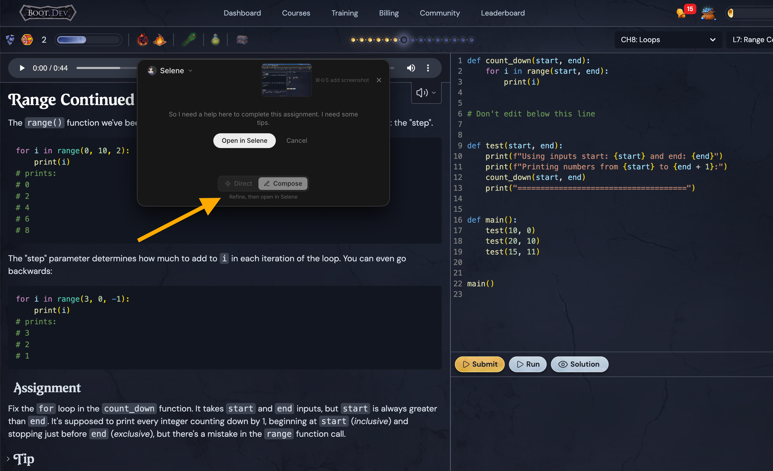Open the treasure chest icon
This screenshot has width=773, height=471.
pyautogui.click(x=242, y=40)
